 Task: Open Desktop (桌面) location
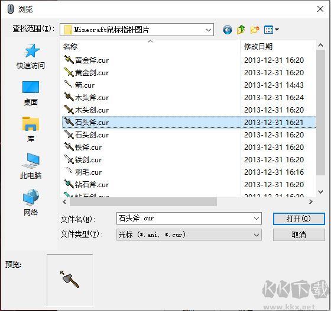(31, 94)
